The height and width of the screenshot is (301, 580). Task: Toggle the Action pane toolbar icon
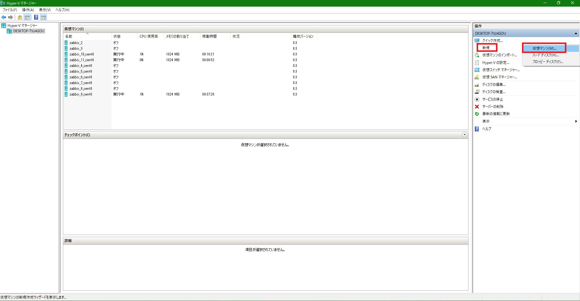[44, 17]
